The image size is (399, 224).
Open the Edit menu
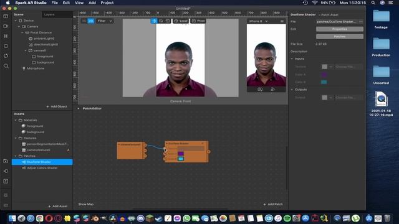point(66,2)
